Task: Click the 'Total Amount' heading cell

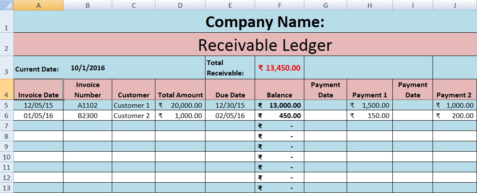Action: [180, 90]
